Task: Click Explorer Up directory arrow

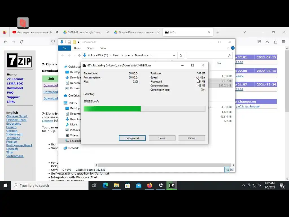Action: [79, 55]
